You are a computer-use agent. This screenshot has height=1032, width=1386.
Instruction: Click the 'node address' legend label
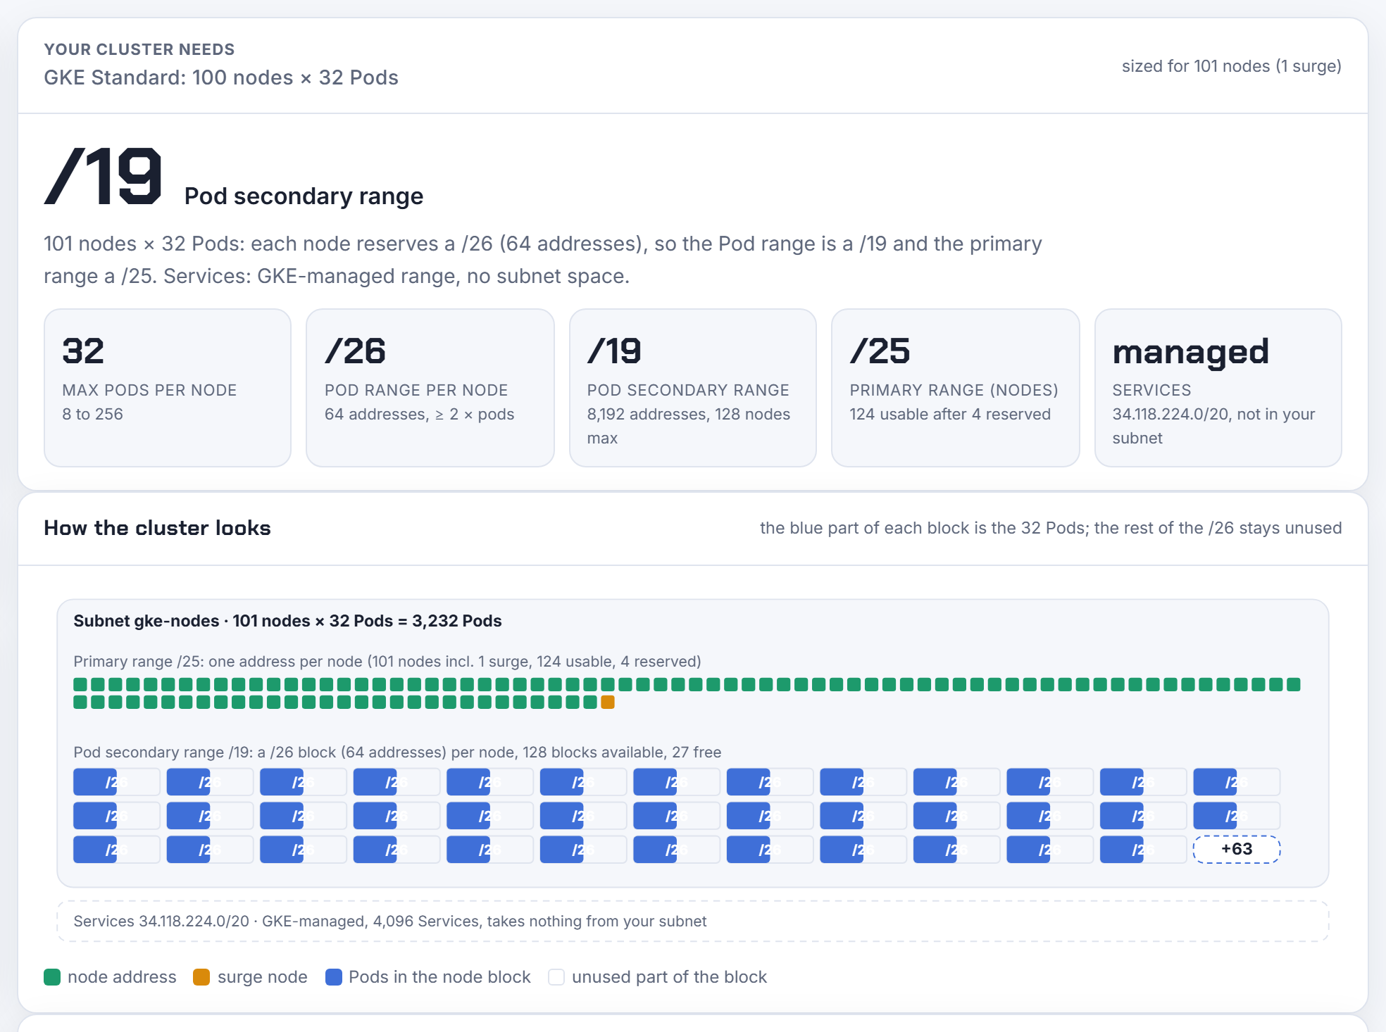pyautogui.click(x=122, y=977)
